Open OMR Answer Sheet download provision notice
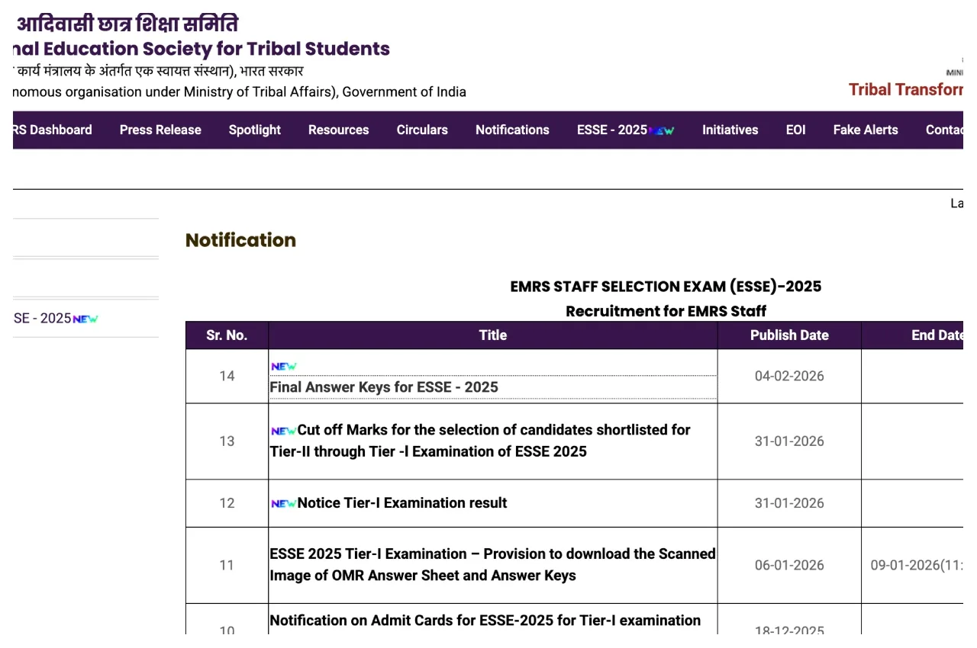Screen dimensions: 977x648 [x=492, y=564]
